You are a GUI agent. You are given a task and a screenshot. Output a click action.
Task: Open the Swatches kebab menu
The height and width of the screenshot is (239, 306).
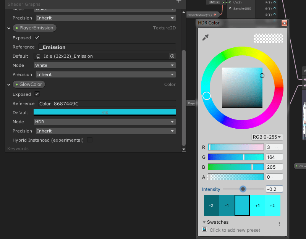(x=279, y=223)
